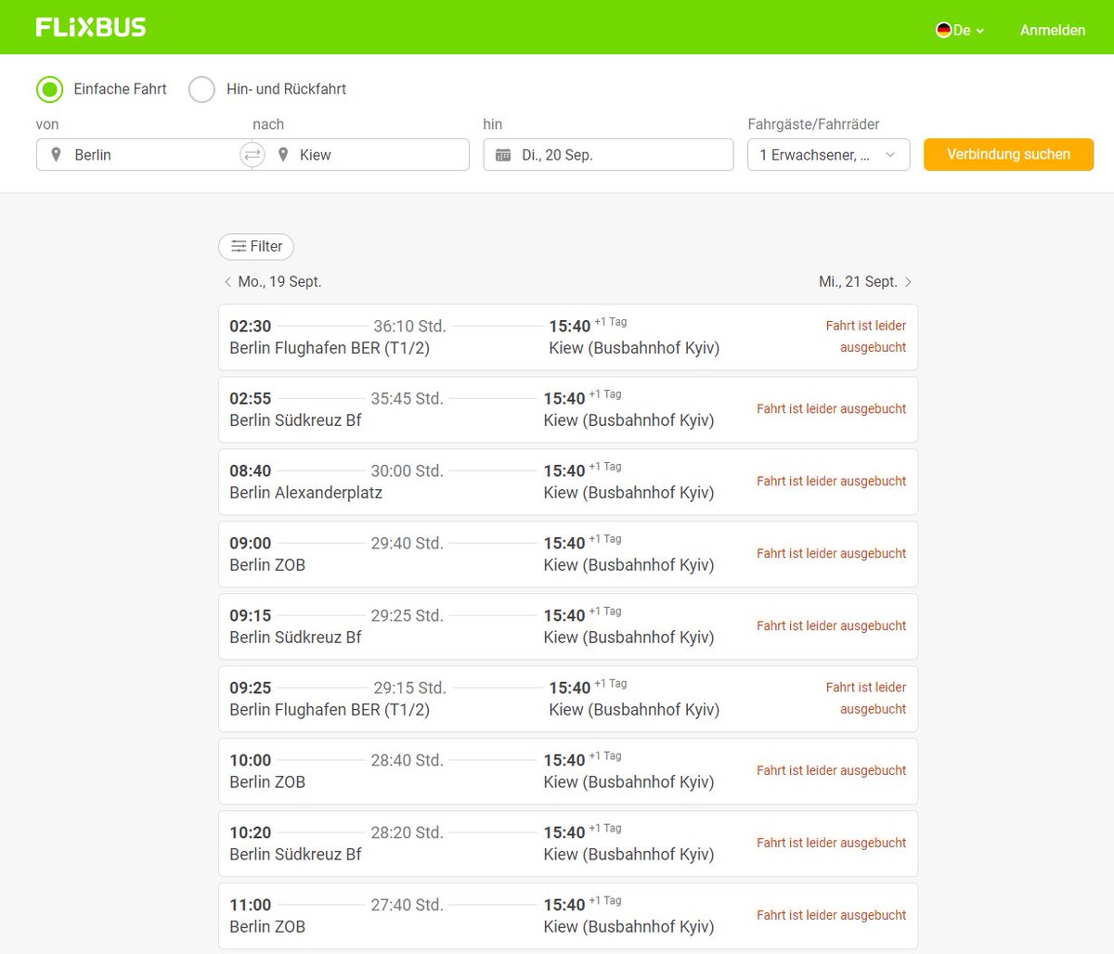1114x954 pixels.
Task: Click the German flag language icon
Action: tap(943, 30)
